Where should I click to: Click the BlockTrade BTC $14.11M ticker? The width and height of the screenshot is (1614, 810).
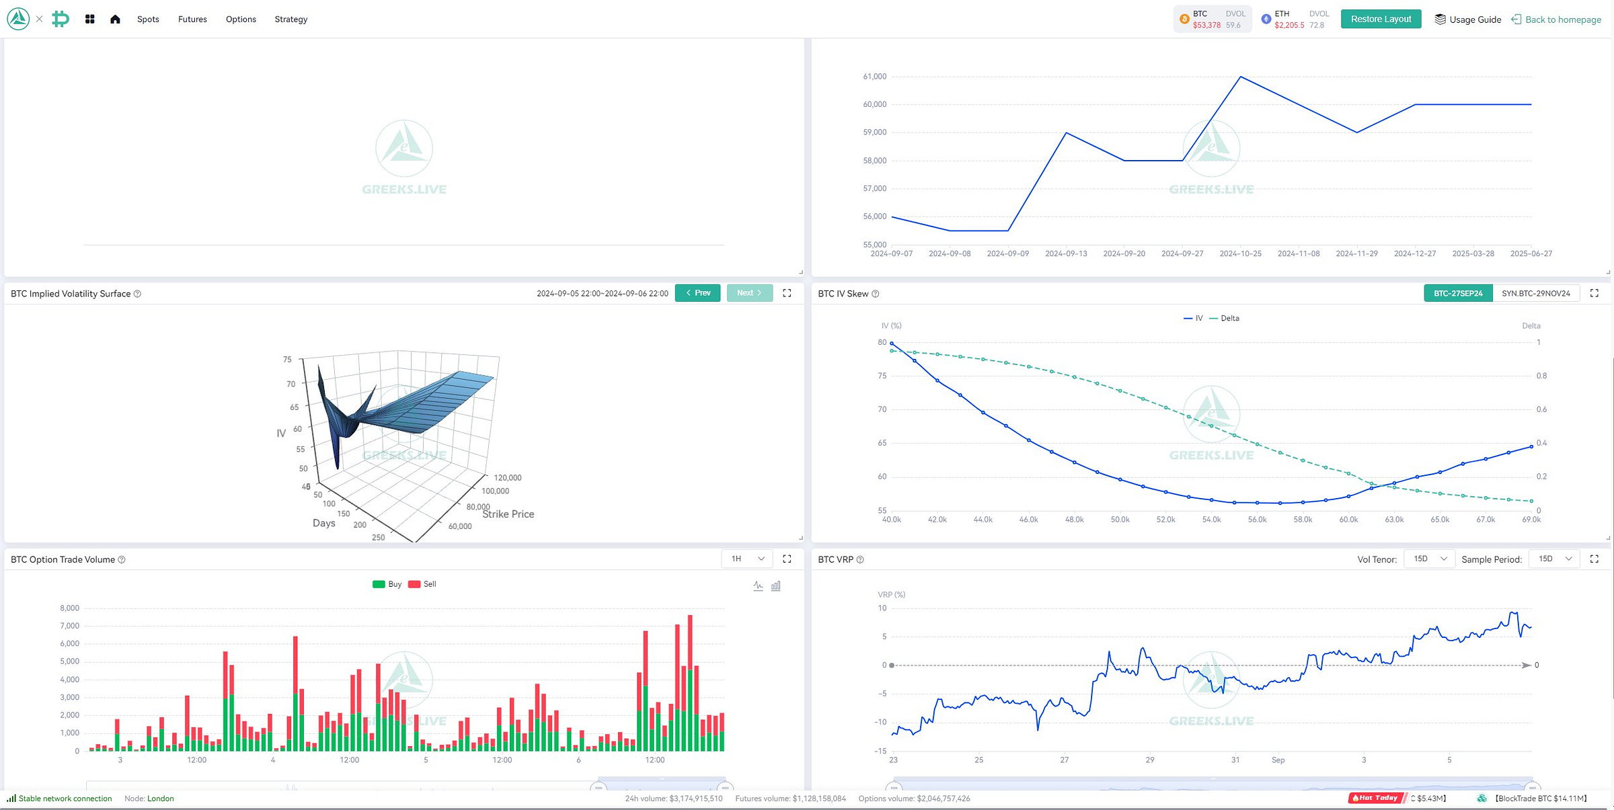[x=1540, y=799]
